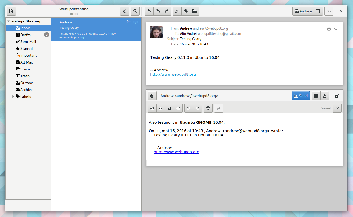Send the reply with the Send button
This screenshot has width=353, height=217.
301,96
